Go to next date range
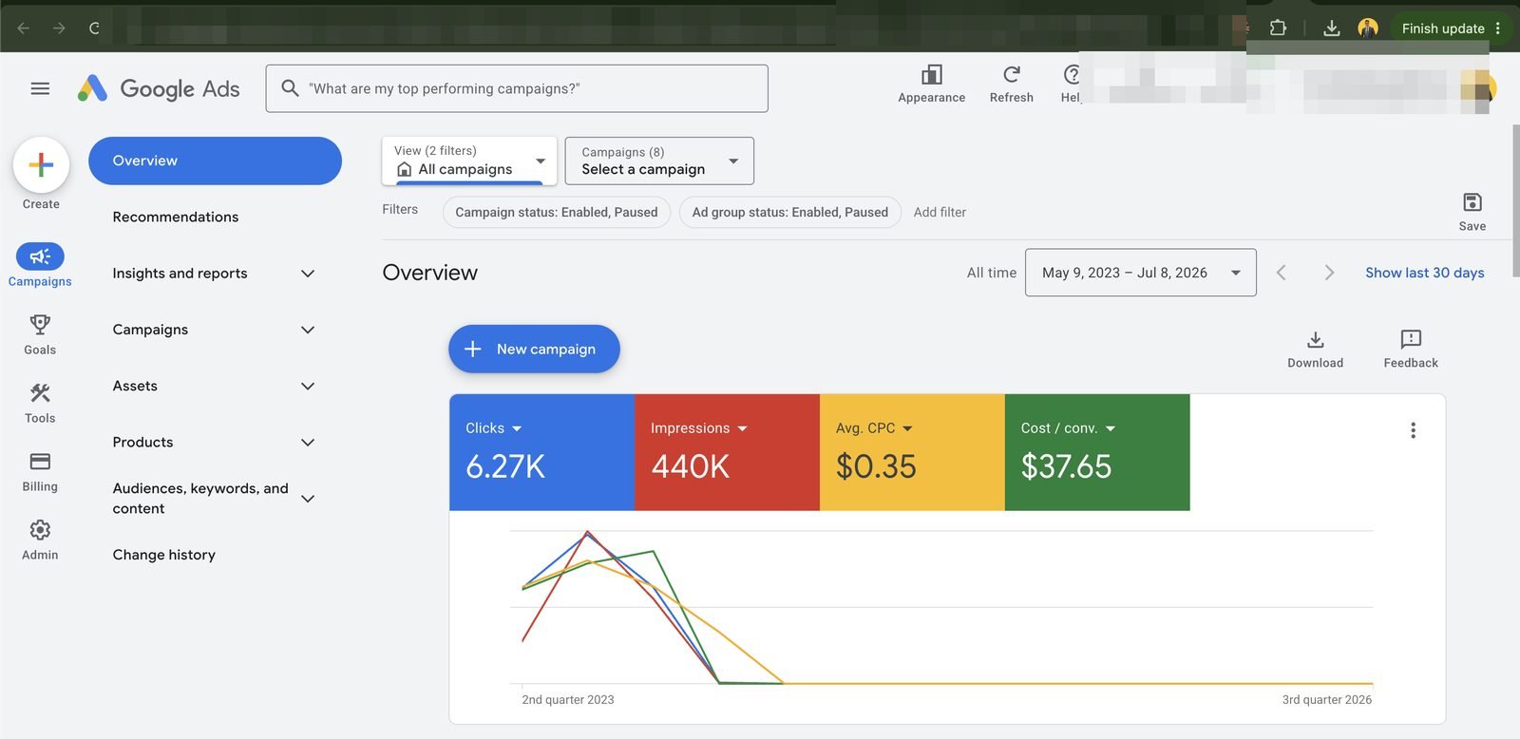Image resolution: width=1520 pixels, height=739 pixels. 1329,273
